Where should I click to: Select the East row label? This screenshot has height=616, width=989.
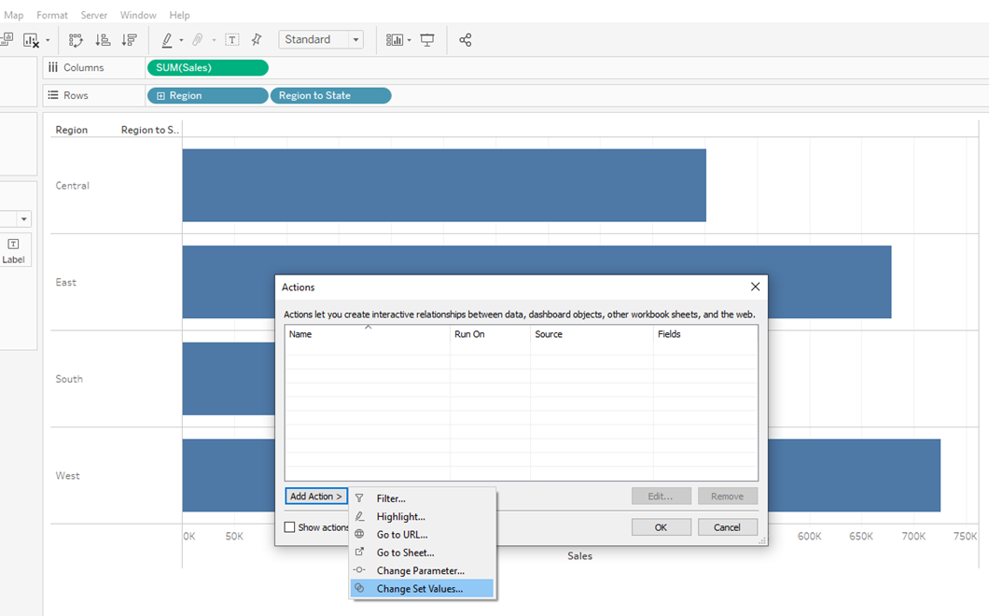coord(65,282)
